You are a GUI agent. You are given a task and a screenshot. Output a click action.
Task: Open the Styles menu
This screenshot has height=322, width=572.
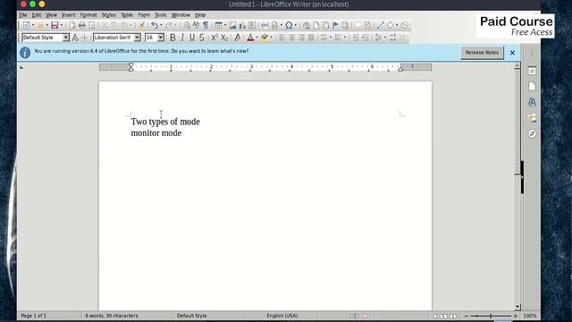[x=108, y=15]
